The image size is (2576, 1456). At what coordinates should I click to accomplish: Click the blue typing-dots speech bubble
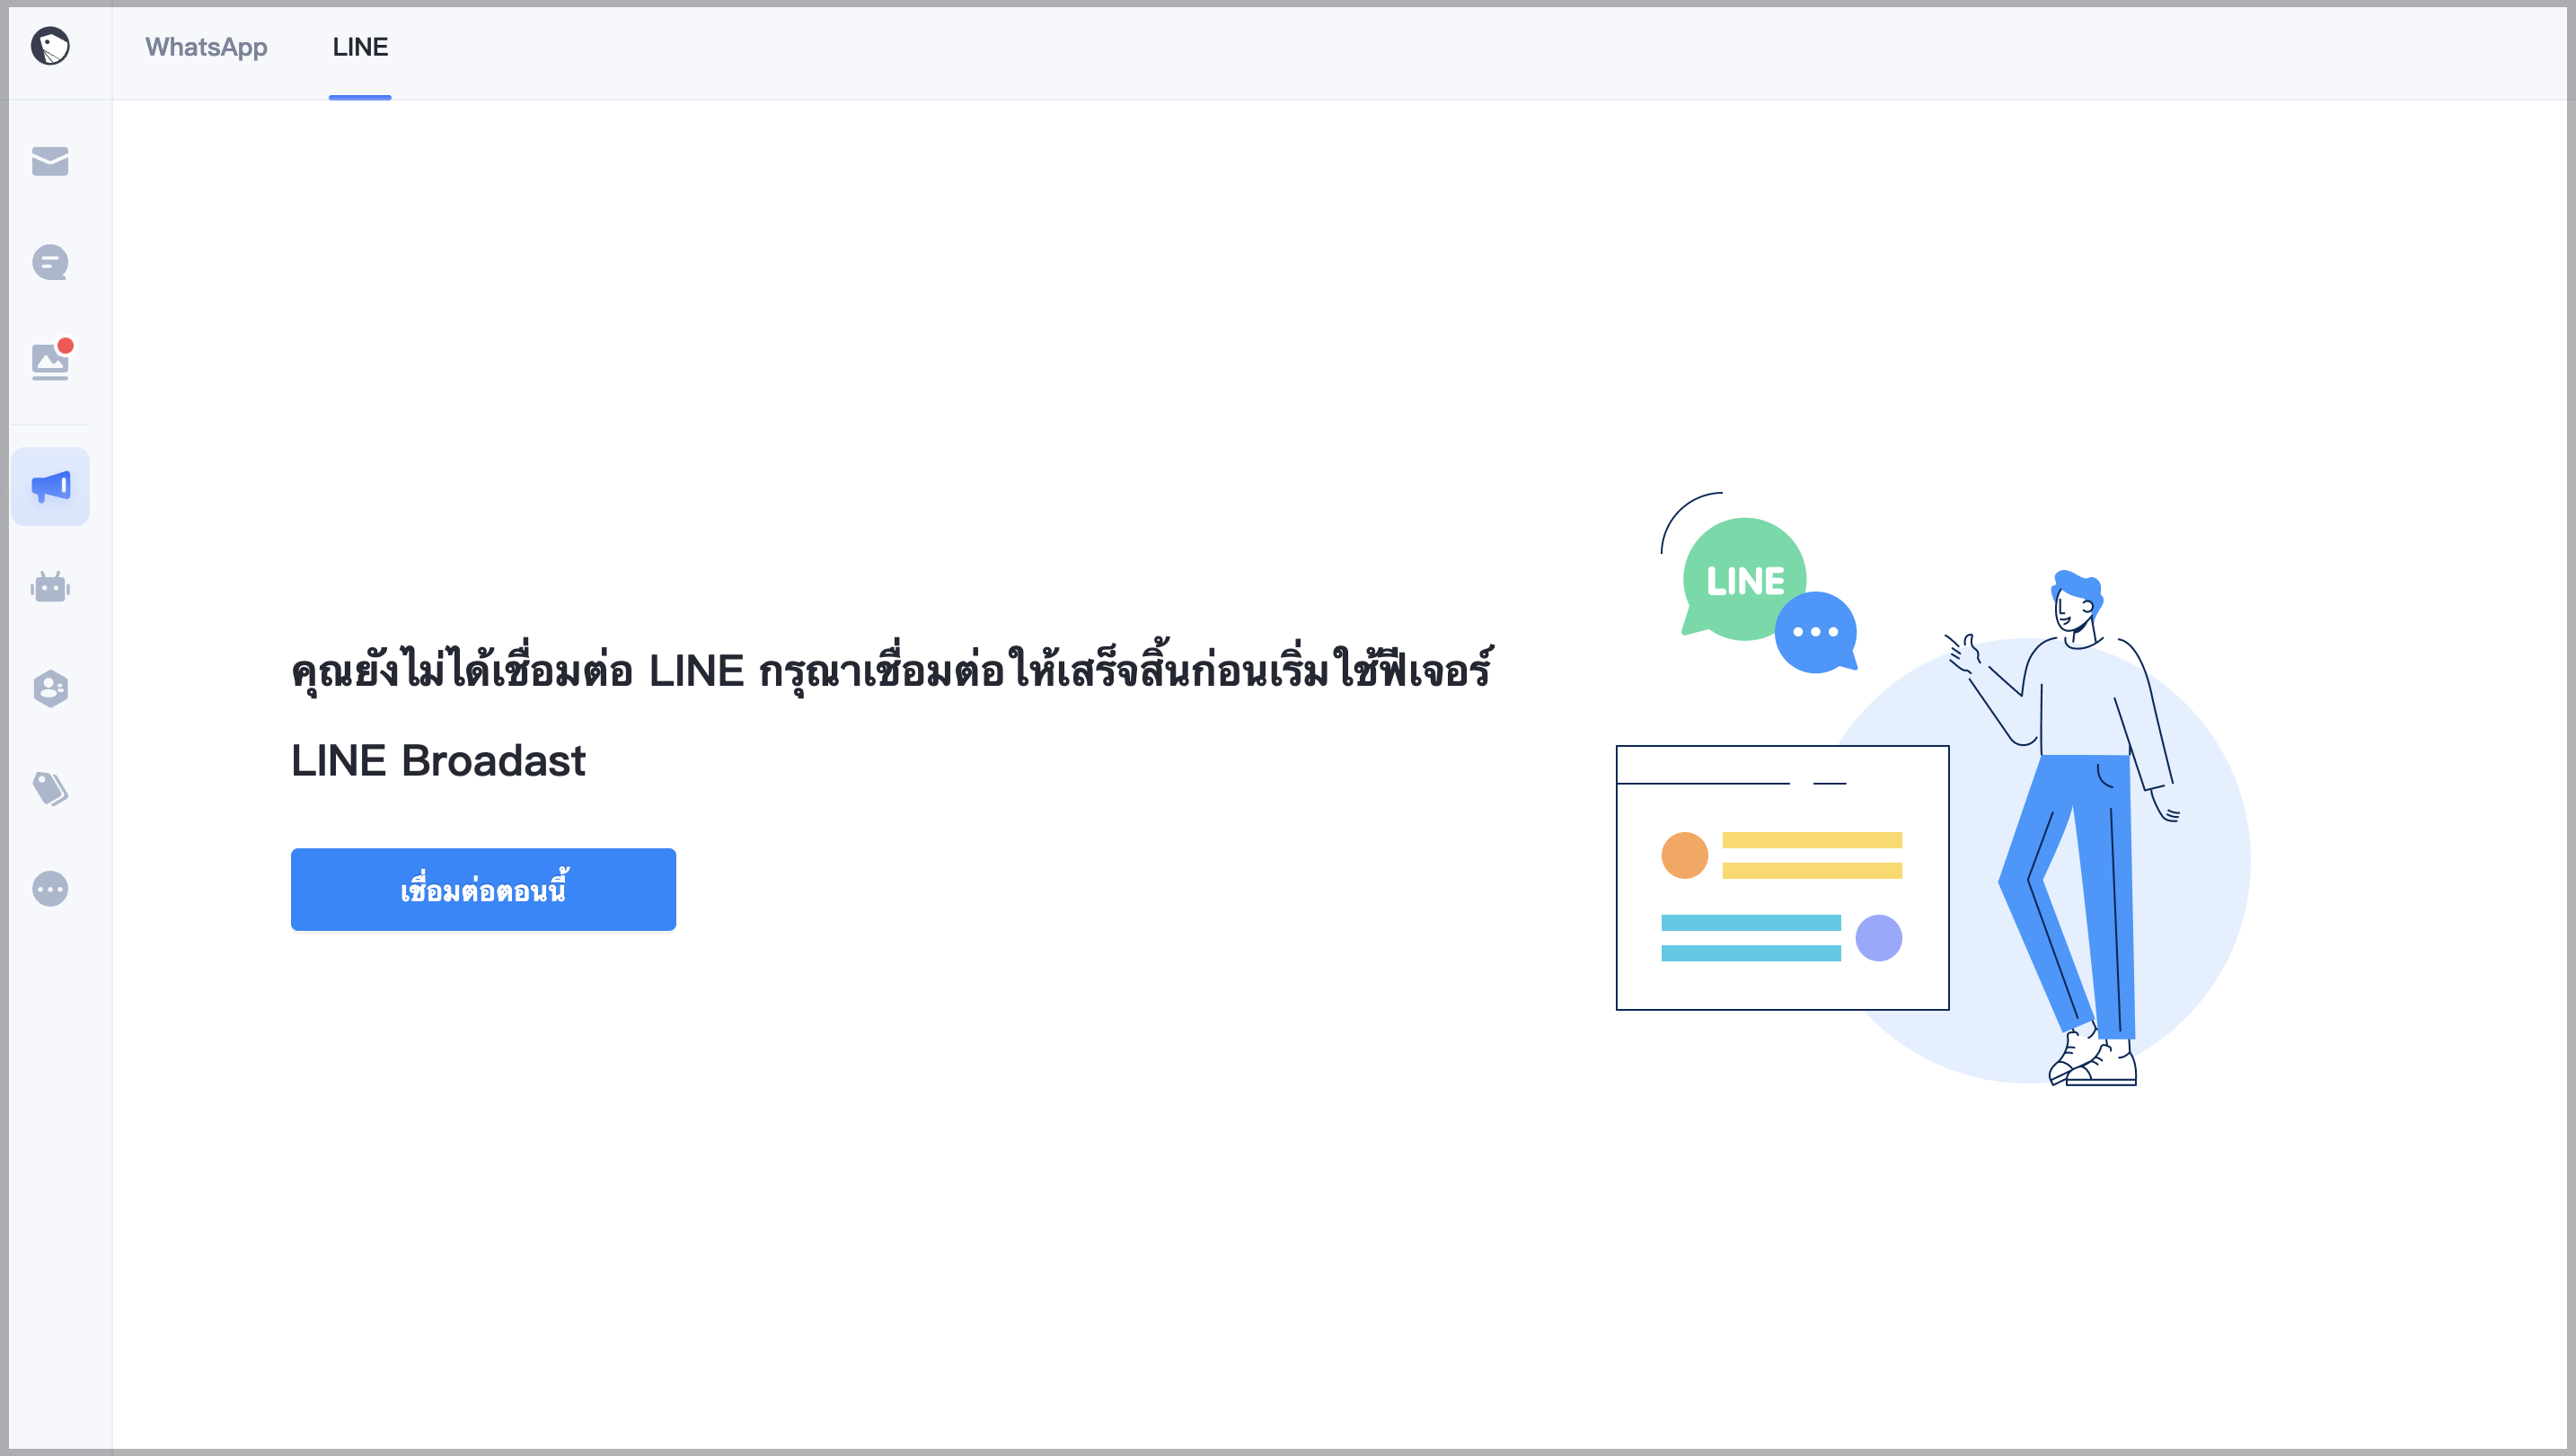(x=1816, y=632)
